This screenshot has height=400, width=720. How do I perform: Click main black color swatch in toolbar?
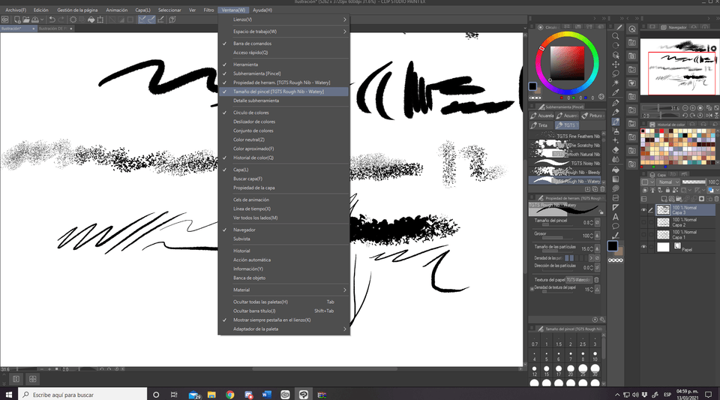pyautogui.click(x=613, y=246)
